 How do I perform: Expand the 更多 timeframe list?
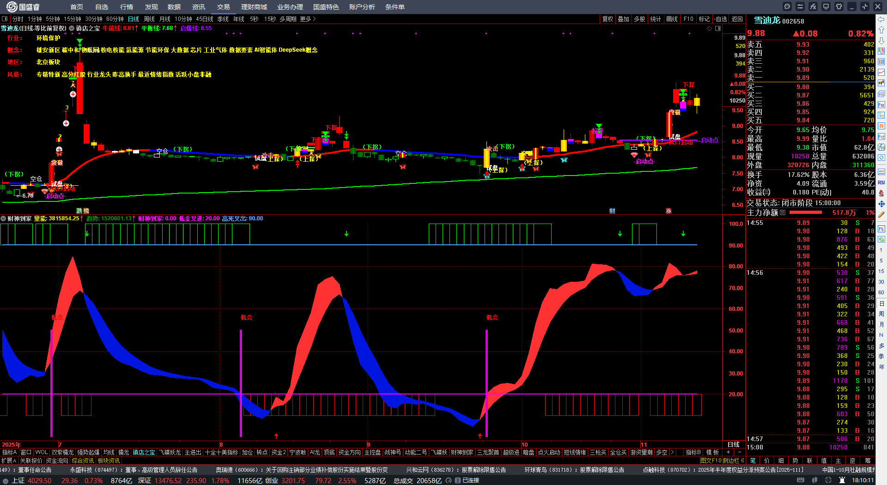pos(308,19)
